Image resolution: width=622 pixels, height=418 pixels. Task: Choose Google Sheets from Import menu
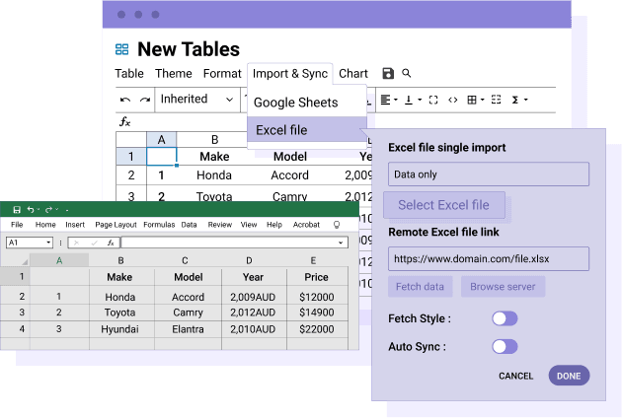click(x=295, y=103)
